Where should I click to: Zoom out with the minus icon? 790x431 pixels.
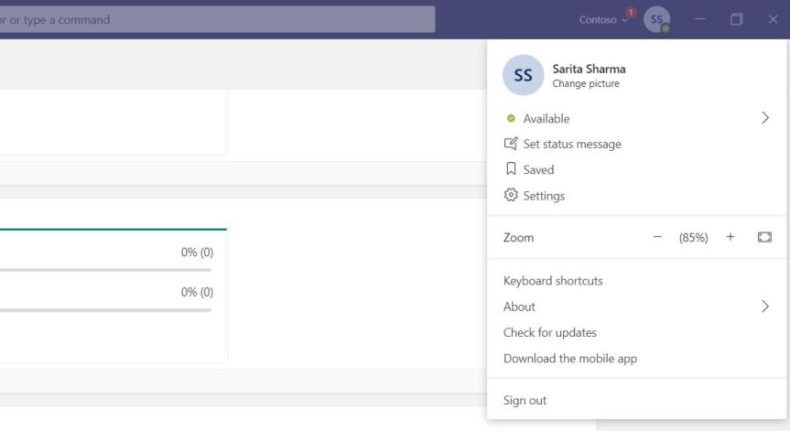pyautogui.click(x=656, y=237)
